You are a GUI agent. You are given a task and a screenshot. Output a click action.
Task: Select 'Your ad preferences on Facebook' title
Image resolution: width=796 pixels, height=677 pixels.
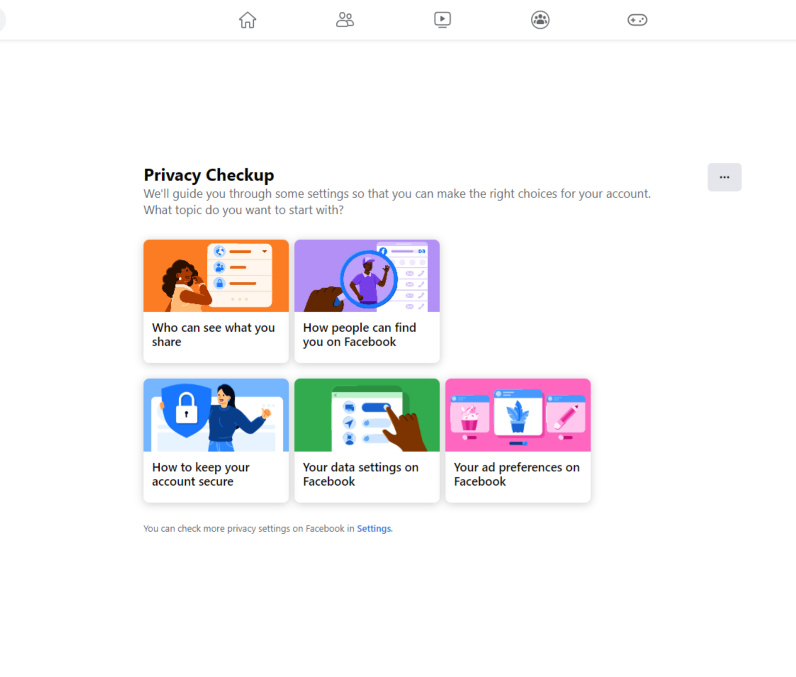(516, 474)
